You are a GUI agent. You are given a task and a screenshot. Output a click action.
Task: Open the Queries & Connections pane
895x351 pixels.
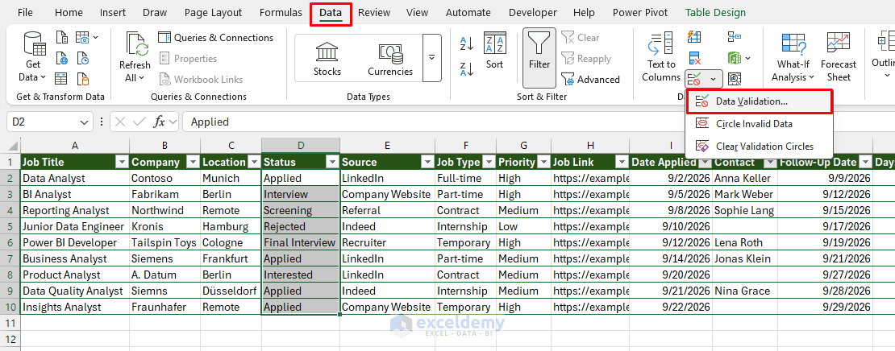pyautogui.click(x=216, y=38)
